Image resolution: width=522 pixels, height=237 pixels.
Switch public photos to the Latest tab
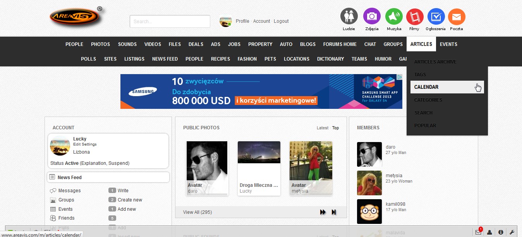coord(322,128)
